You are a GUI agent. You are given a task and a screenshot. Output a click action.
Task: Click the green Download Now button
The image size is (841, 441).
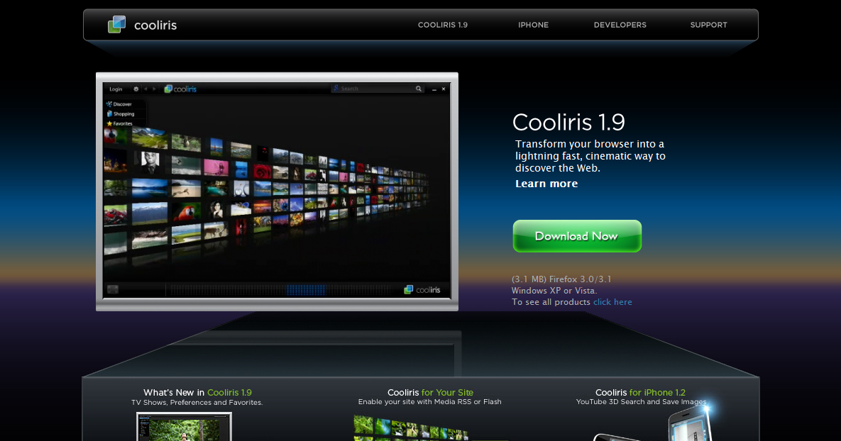point(577,235)
